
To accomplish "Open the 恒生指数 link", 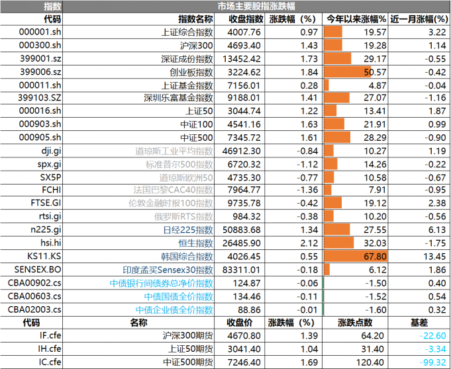I will coord(196,243).
